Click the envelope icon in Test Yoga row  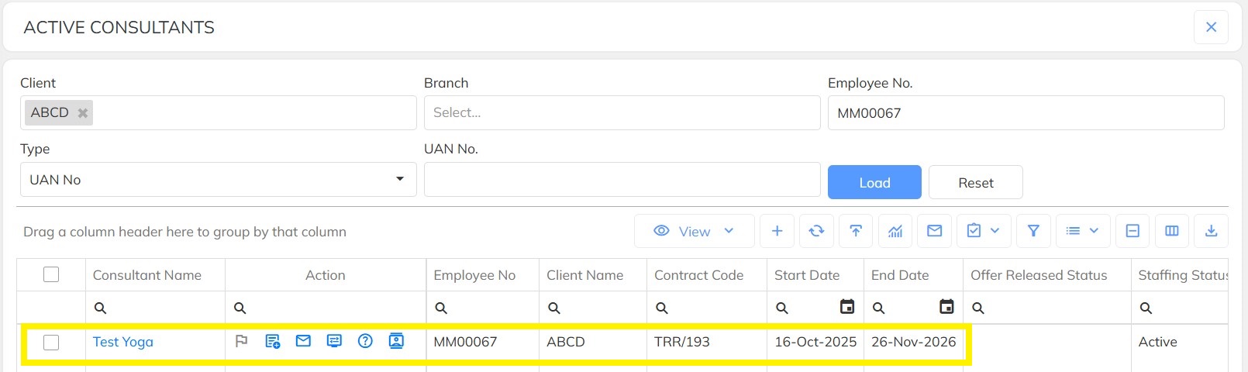(303, 341)
